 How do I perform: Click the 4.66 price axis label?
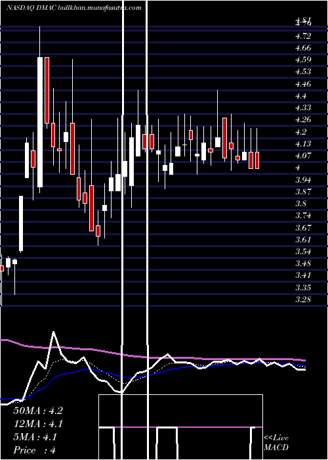coord(303,48)
